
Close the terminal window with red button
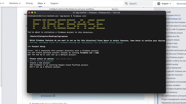[x=29, y=12]
